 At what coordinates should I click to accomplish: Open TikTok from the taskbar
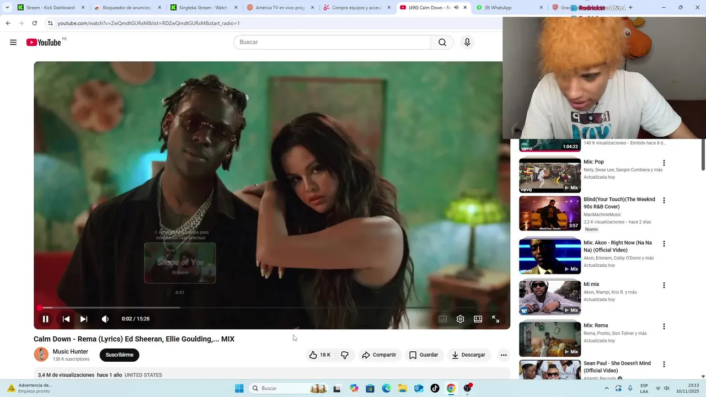click(x=435, y=388)
